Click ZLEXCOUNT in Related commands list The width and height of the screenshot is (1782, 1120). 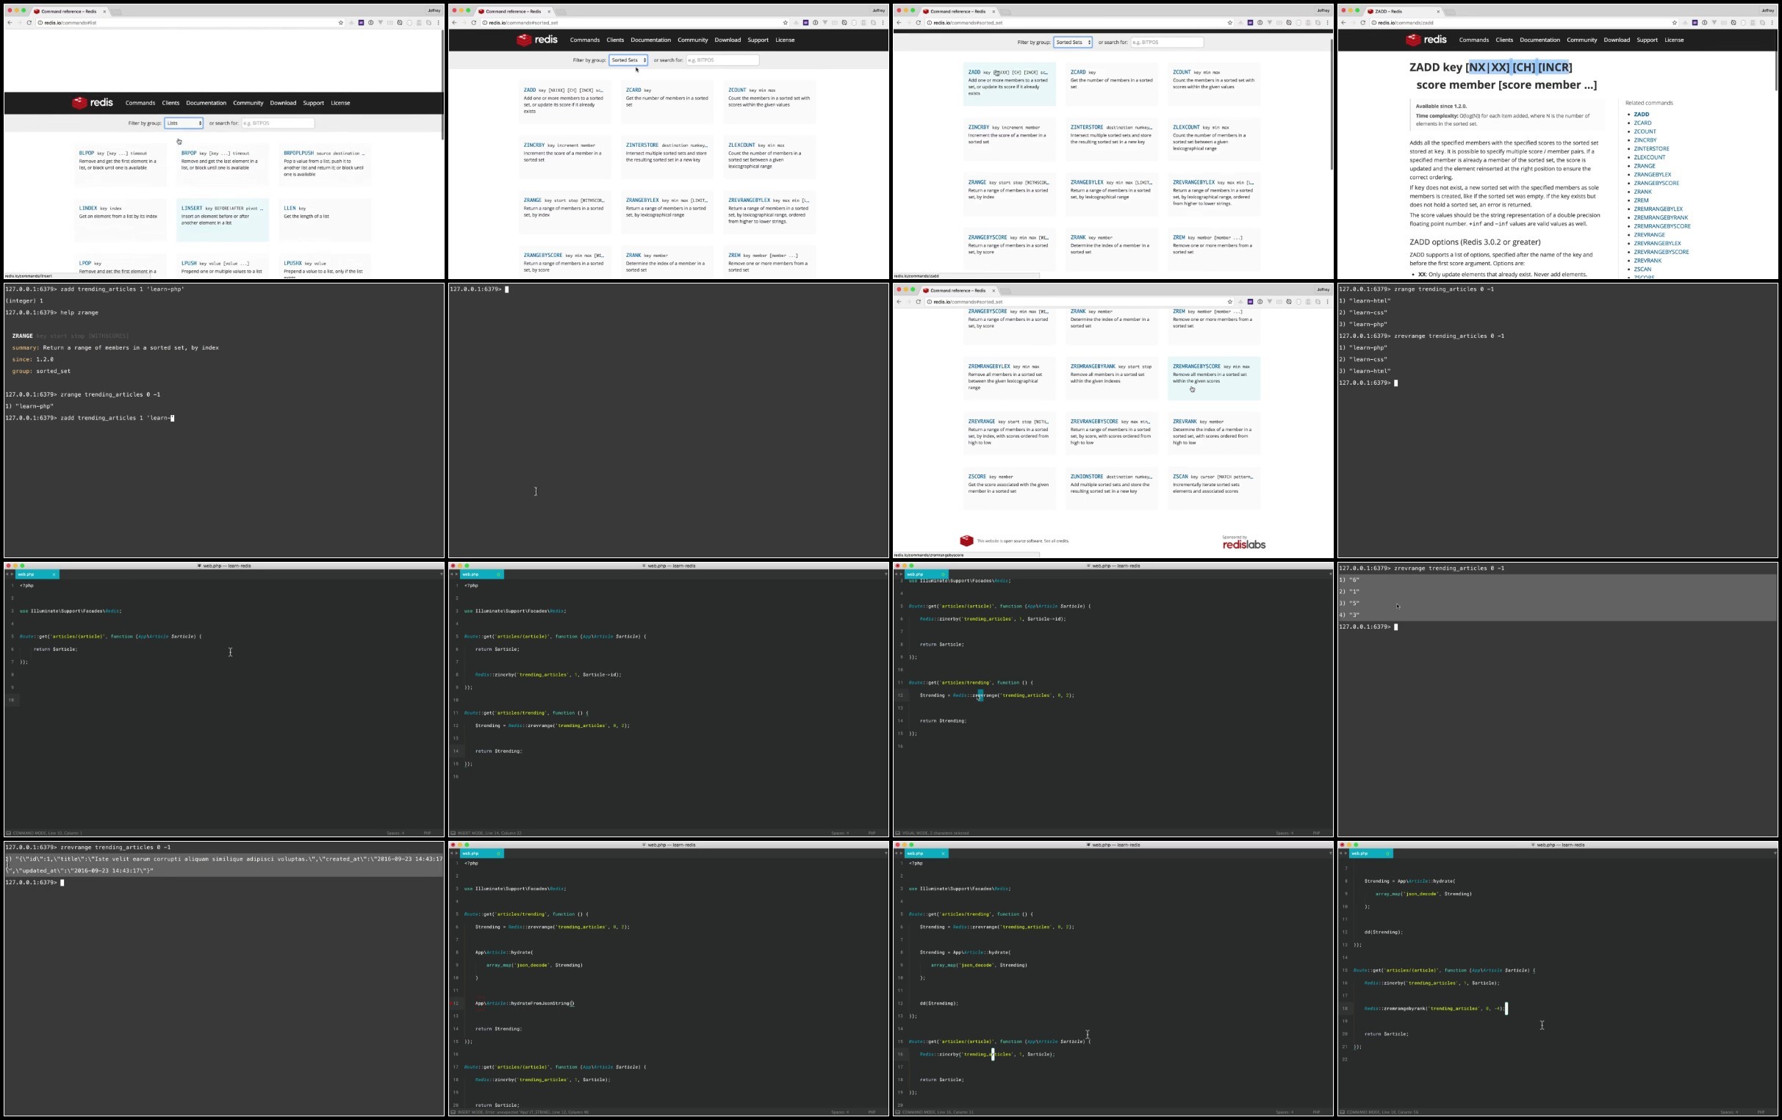pyautogui.click(x=1649, y=157)
